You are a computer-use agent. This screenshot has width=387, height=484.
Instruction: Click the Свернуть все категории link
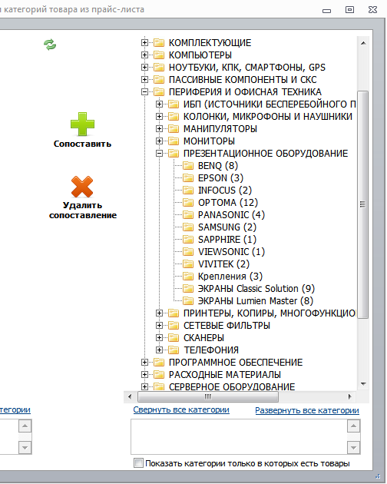181,410
